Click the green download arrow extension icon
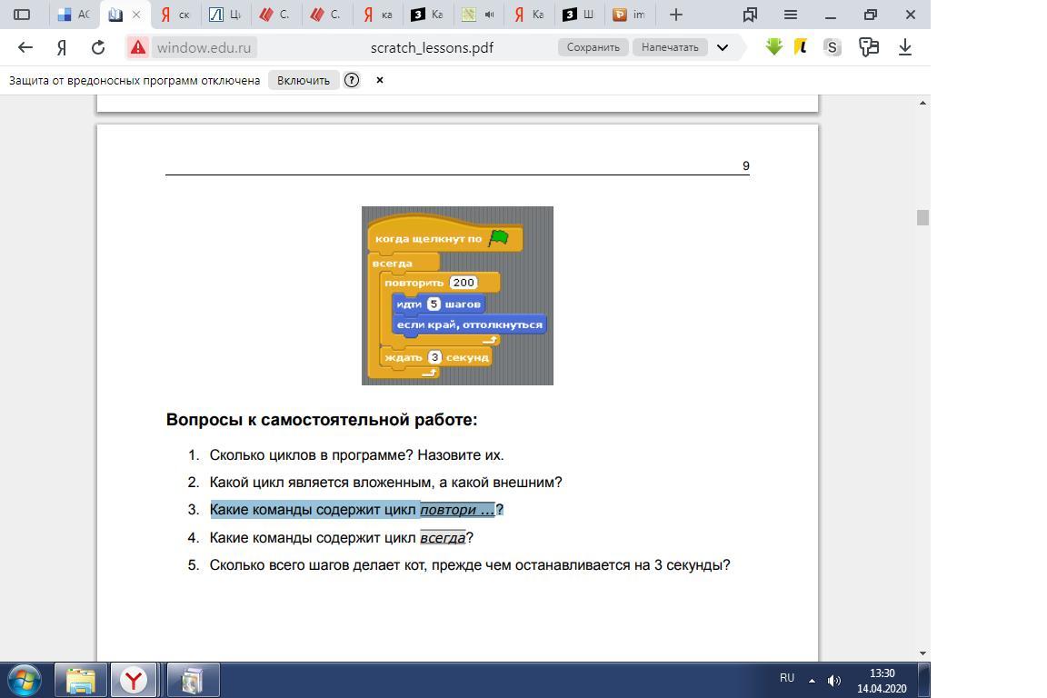Image resolution: width=1047 pixels, height=698 pixels. pyautogui.click(x=774, y=46)
